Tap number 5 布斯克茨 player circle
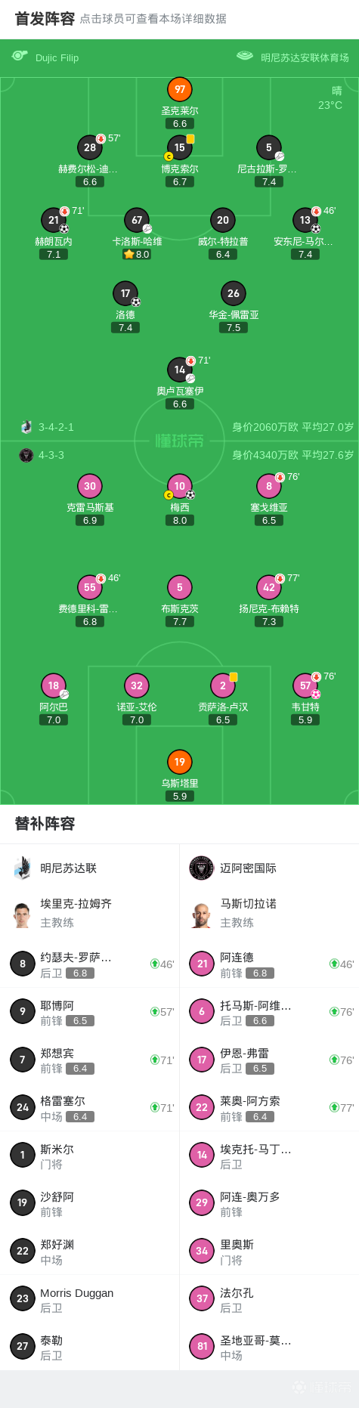The width and height of the screenshot is (359, 1408). pos(179,587)
